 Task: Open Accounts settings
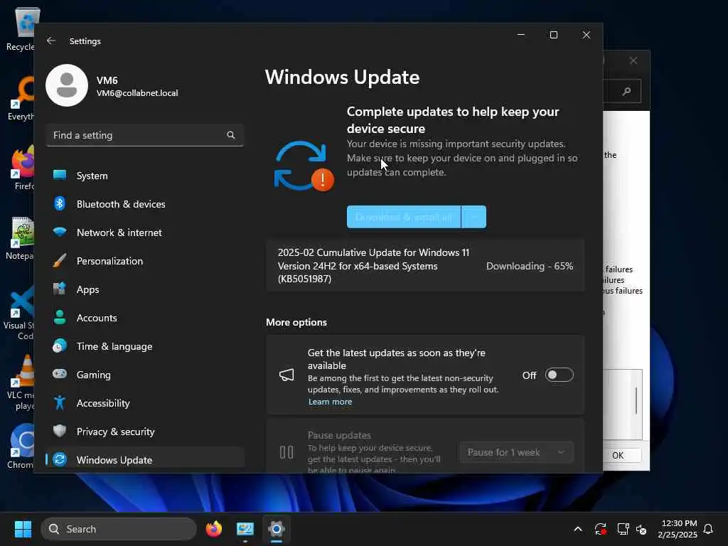tap(145, 318)
